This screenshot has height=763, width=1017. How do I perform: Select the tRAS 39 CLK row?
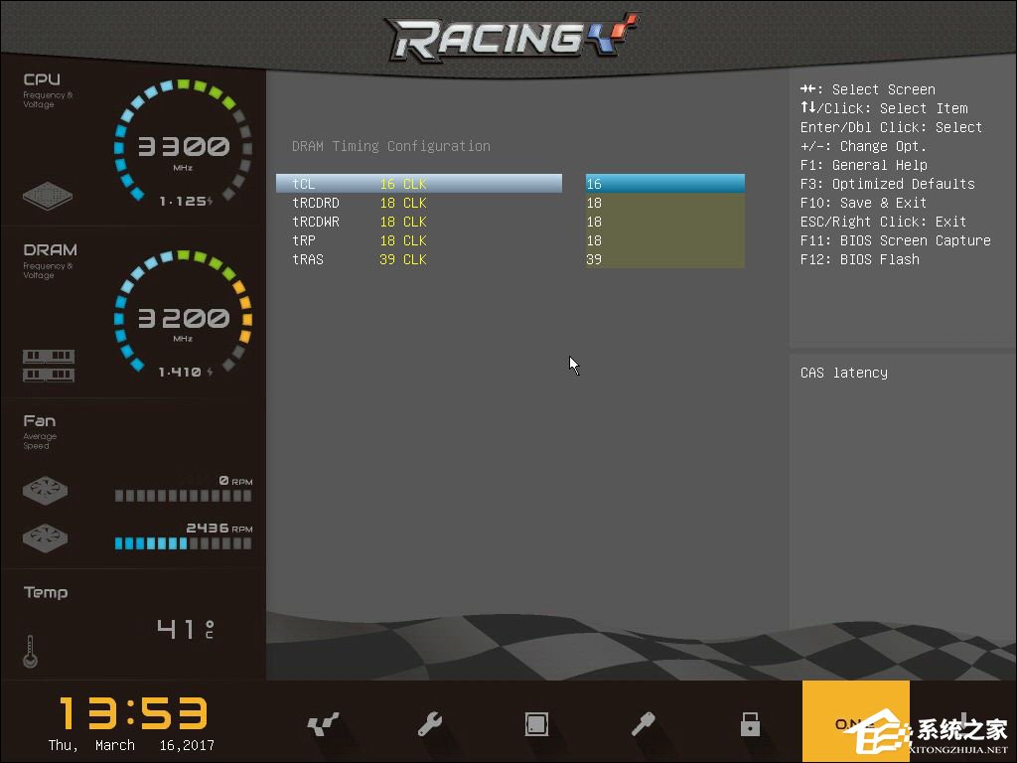coord(418,259)
